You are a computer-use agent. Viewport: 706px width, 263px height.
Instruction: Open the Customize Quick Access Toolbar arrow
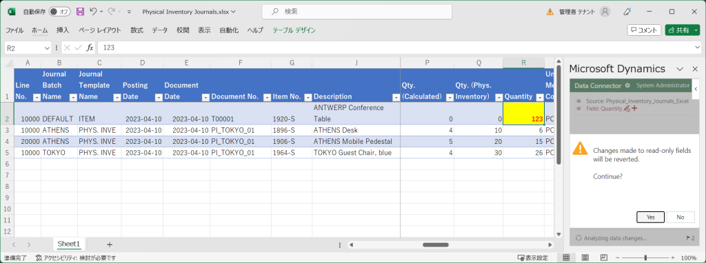tap(129, 12)
